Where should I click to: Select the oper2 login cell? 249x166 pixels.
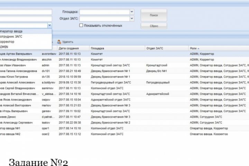click(45, 134)
